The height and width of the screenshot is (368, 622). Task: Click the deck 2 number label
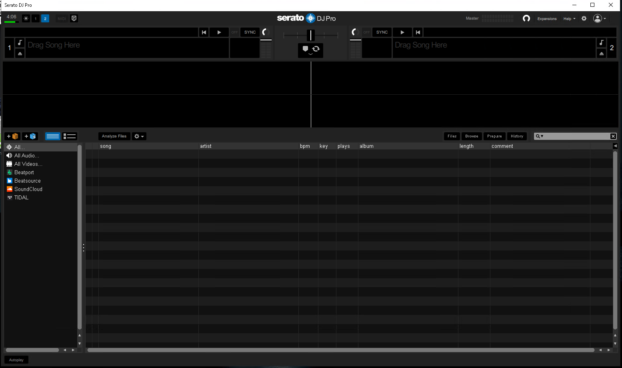click(x=612, y=48)
